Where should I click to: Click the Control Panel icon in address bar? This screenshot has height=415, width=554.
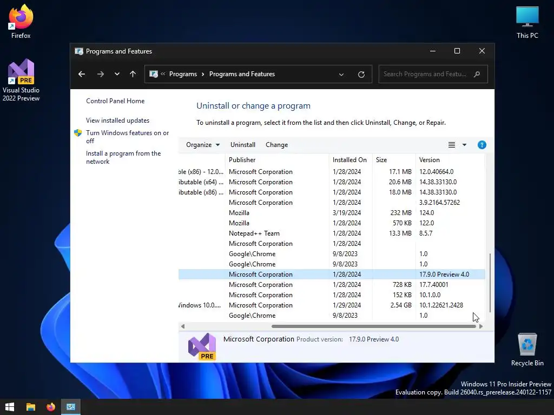(153, 74)
